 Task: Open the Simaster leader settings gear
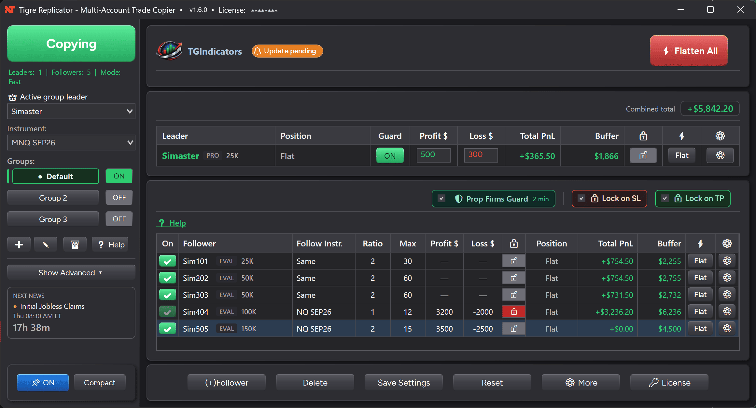pos(720,155)
